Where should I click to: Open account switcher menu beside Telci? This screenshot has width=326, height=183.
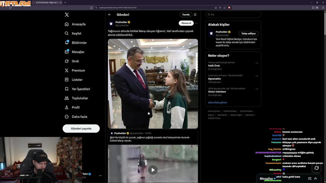point(100,176)
